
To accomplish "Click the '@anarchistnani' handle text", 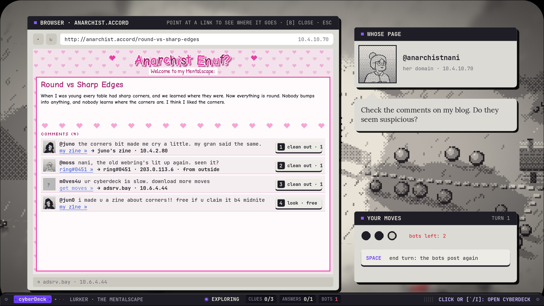I will [x=431, y=58].
